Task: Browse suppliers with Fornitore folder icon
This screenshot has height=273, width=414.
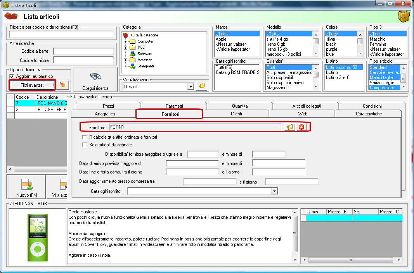Action: pos(290,127)
